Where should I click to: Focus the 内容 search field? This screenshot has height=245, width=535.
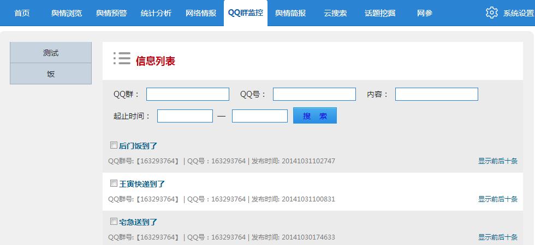[x=437, y=94]
